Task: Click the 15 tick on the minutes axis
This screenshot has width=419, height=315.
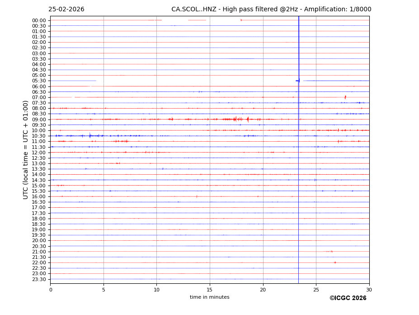Action: (x=210, y=290)
